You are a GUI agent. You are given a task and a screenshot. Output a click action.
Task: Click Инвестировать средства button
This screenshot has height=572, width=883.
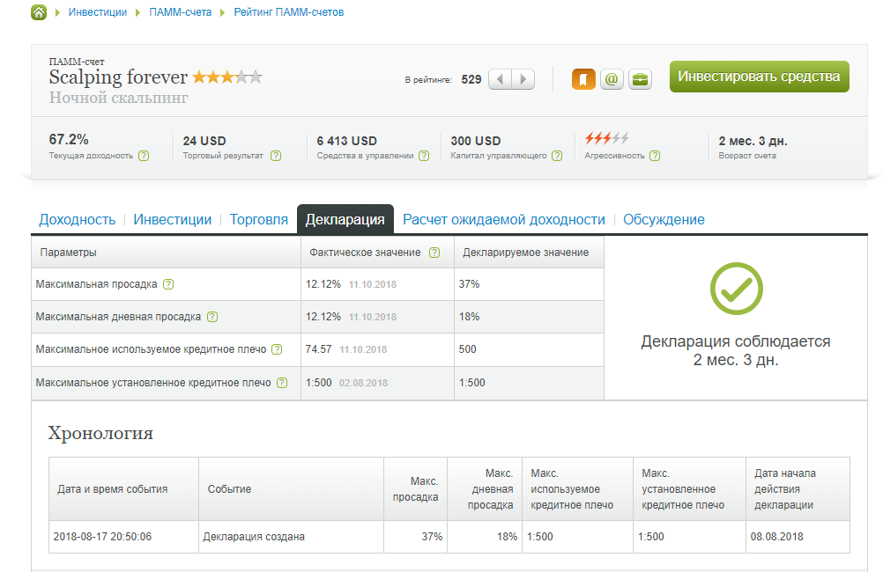click(759, 77)
